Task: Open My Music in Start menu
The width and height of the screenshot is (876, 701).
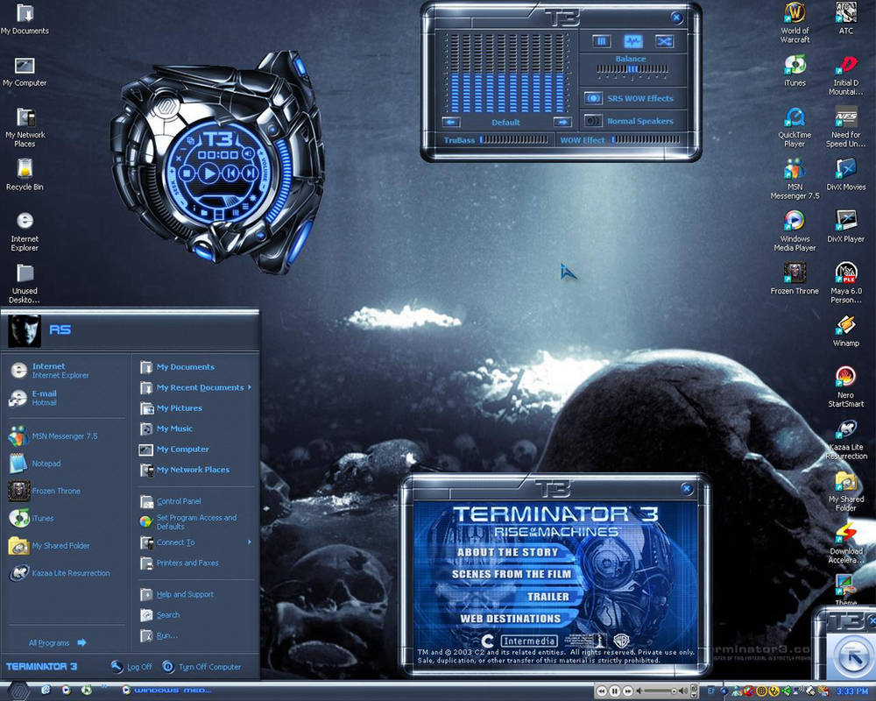Action: pyautogui.click(x=195, y=428)
